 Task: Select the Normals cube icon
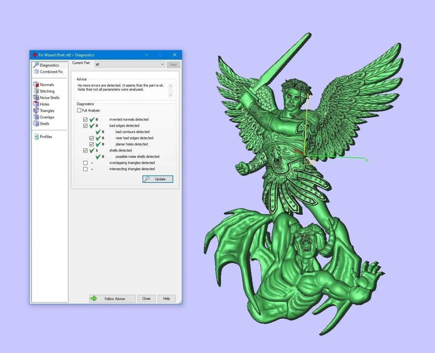pos(36,85)
